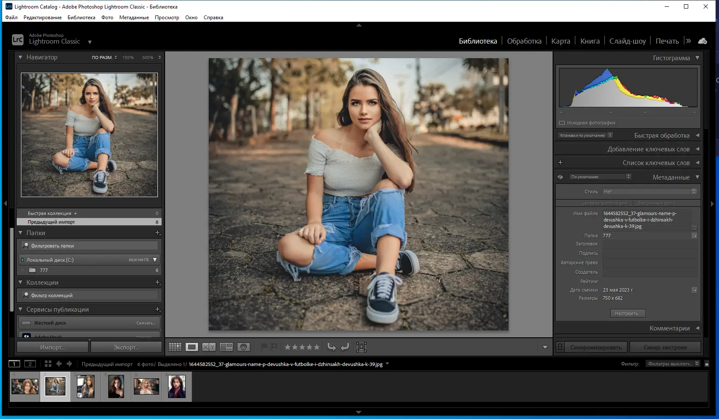This screenshot has height=419, width=719.
Task: Switch to People view
Action: (244, 347)
